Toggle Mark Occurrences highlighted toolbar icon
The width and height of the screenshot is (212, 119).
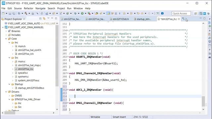108,13
